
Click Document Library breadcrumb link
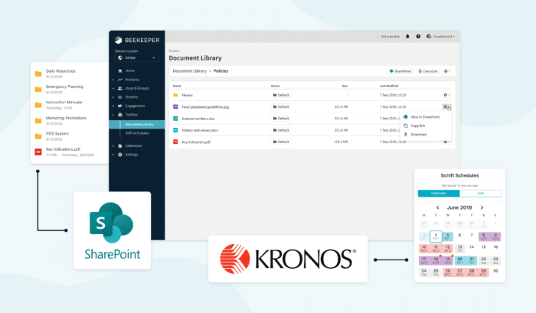pos(190,70)
